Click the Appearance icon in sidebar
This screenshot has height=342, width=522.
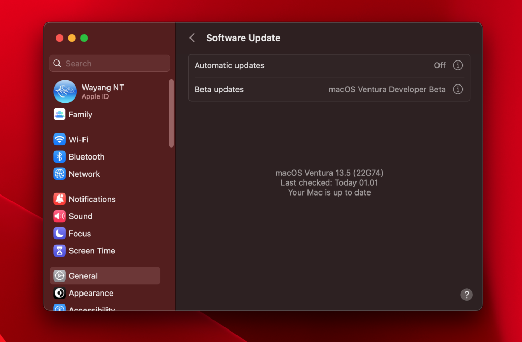60,293
